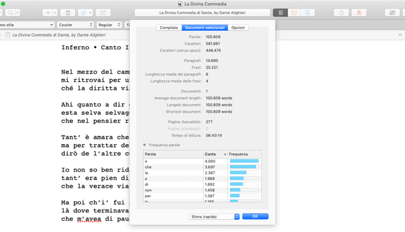Click count value 4.080
This screenshot has width=405, height=232.
coord(210,161)
